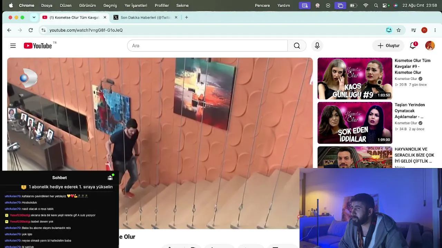The width and height of the screenshot is (442, 248).
Task: Click chat message 'nasil olacak o reus tabik'
Action: pyautogui.click(x=38, y=209)
